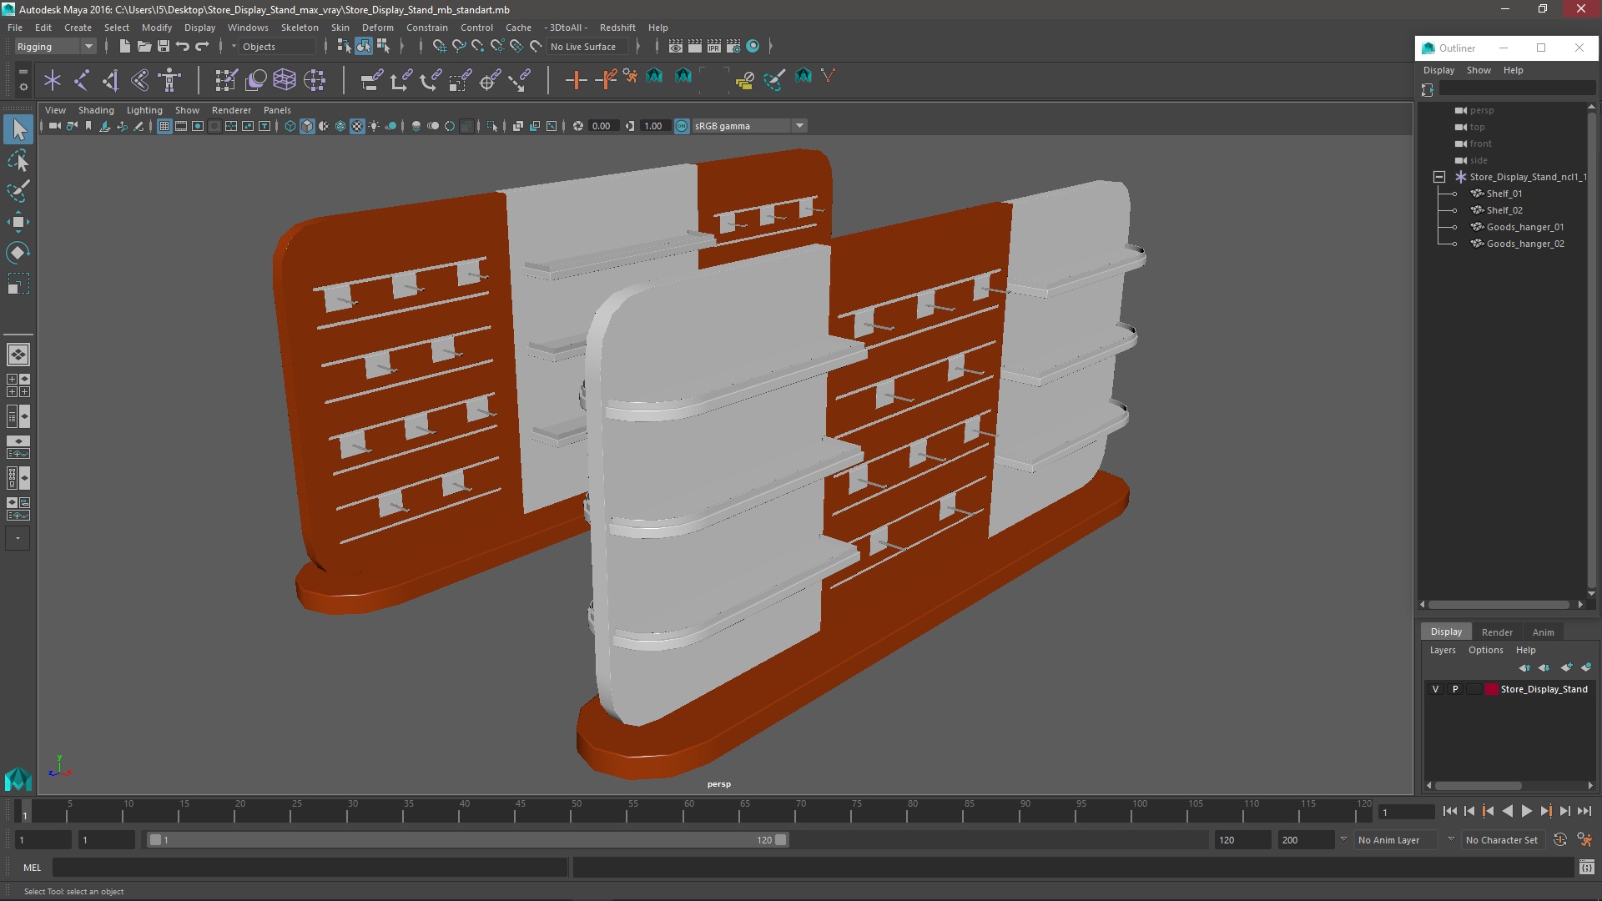
Task: Click the MEL command input field
Action: tap(309, 868)
